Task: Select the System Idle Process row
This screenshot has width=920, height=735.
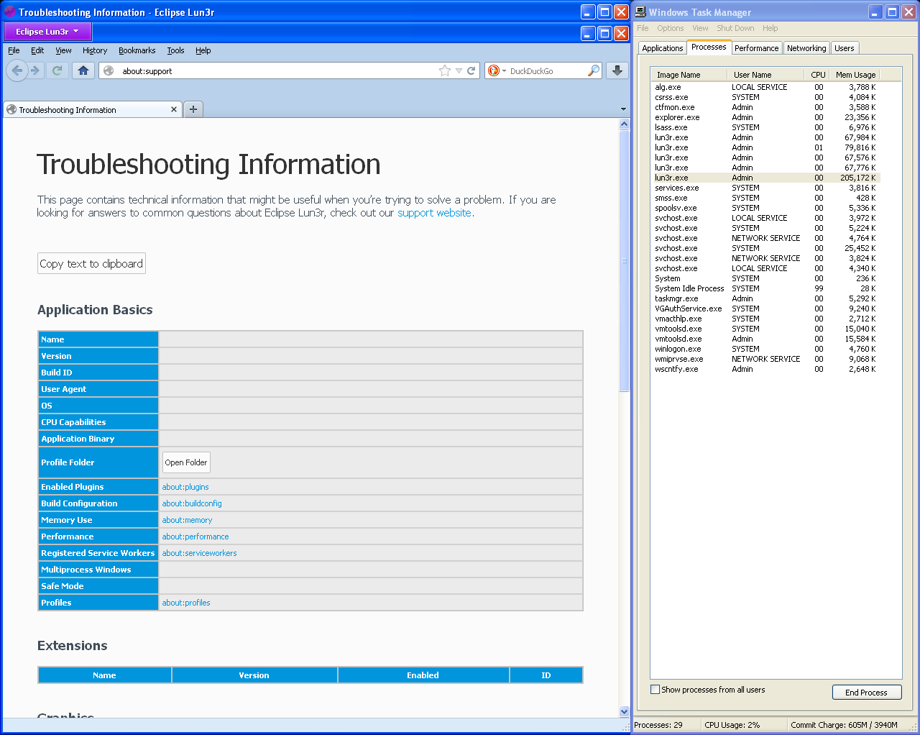Action: coord(765,288)
